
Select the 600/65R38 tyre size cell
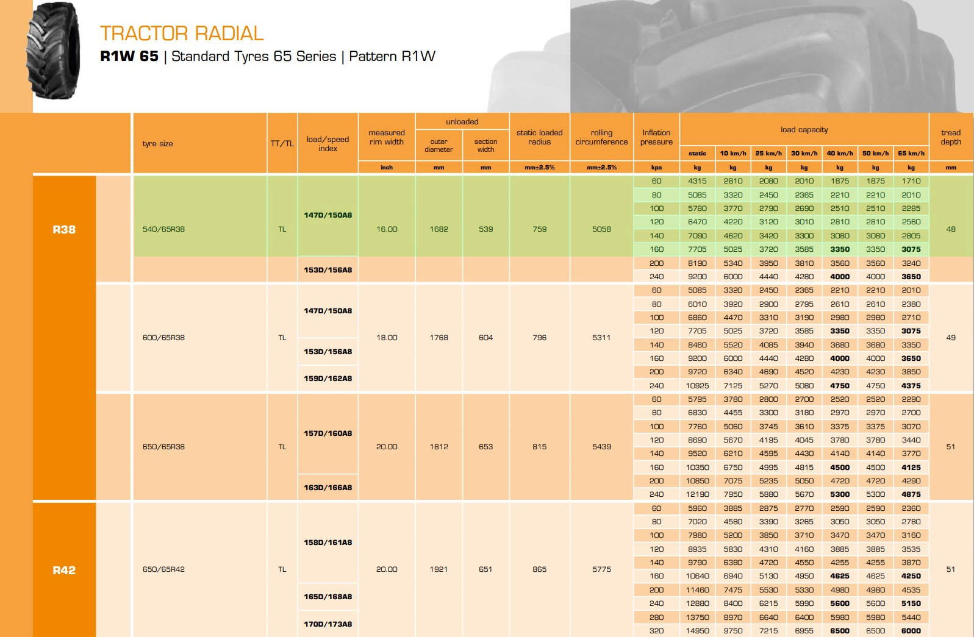[x=163, y=338]
